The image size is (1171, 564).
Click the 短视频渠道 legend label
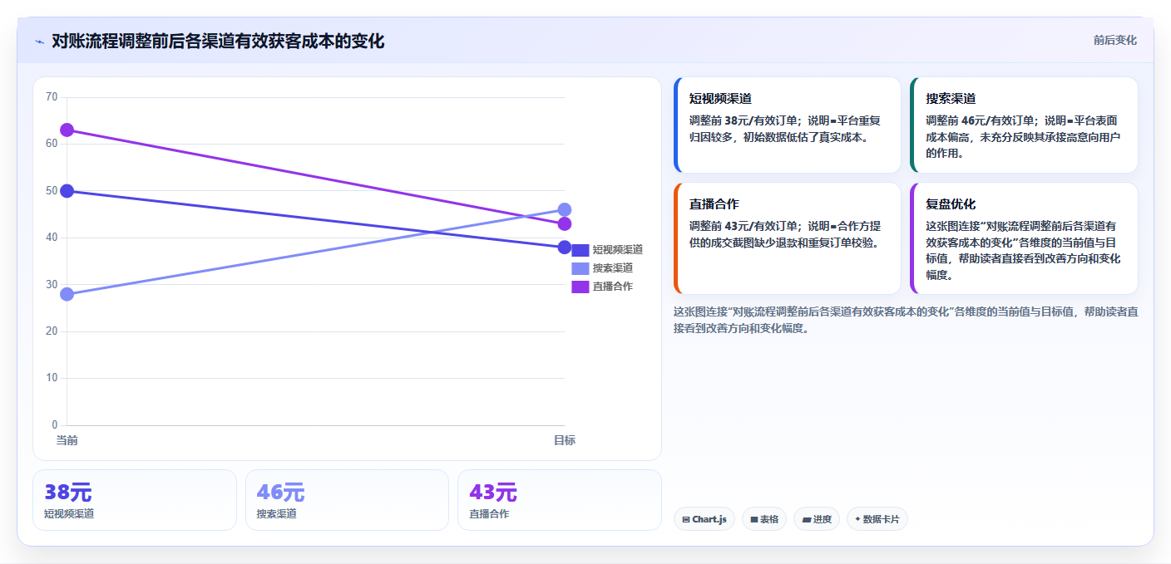tap(618, 250)
